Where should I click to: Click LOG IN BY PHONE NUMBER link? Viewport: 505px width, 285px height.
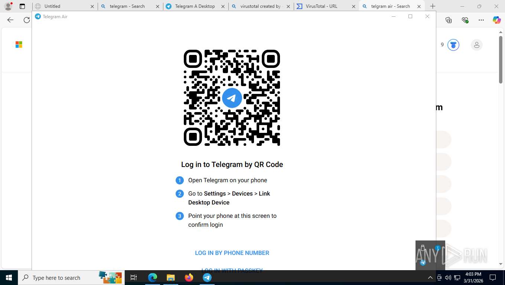(x=232, y=253)
